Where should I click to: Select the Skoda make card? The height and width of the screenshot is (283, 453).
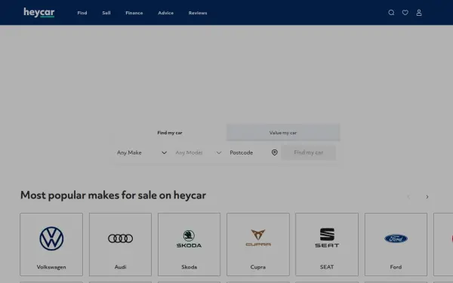click(x=189, y=245)
